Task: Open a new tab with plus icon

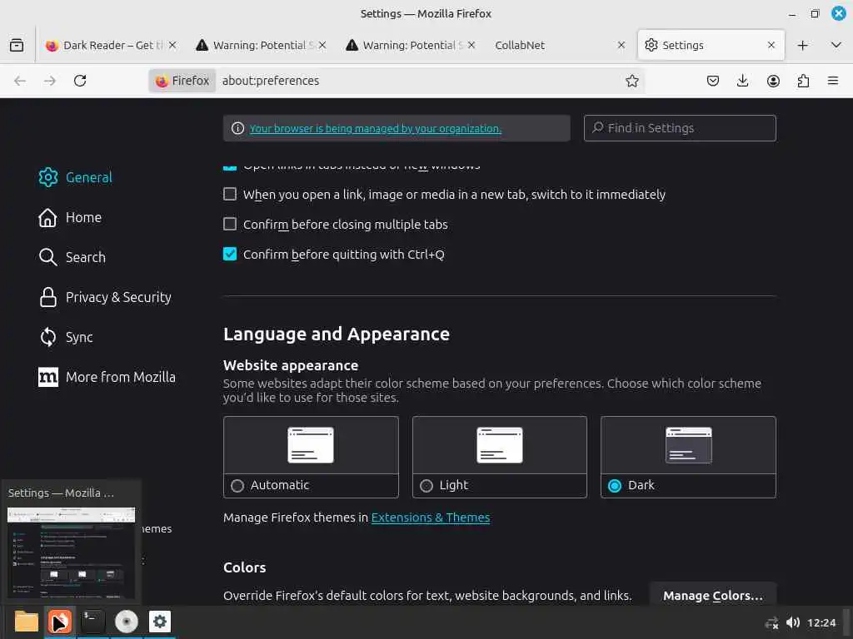Action: 802,45
